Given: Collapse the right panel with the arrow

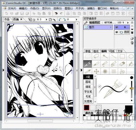Looking at the screenshot, I should click(81, 70).
